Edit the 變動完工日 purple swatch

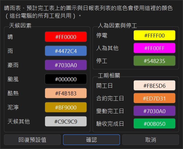point(154,111)
